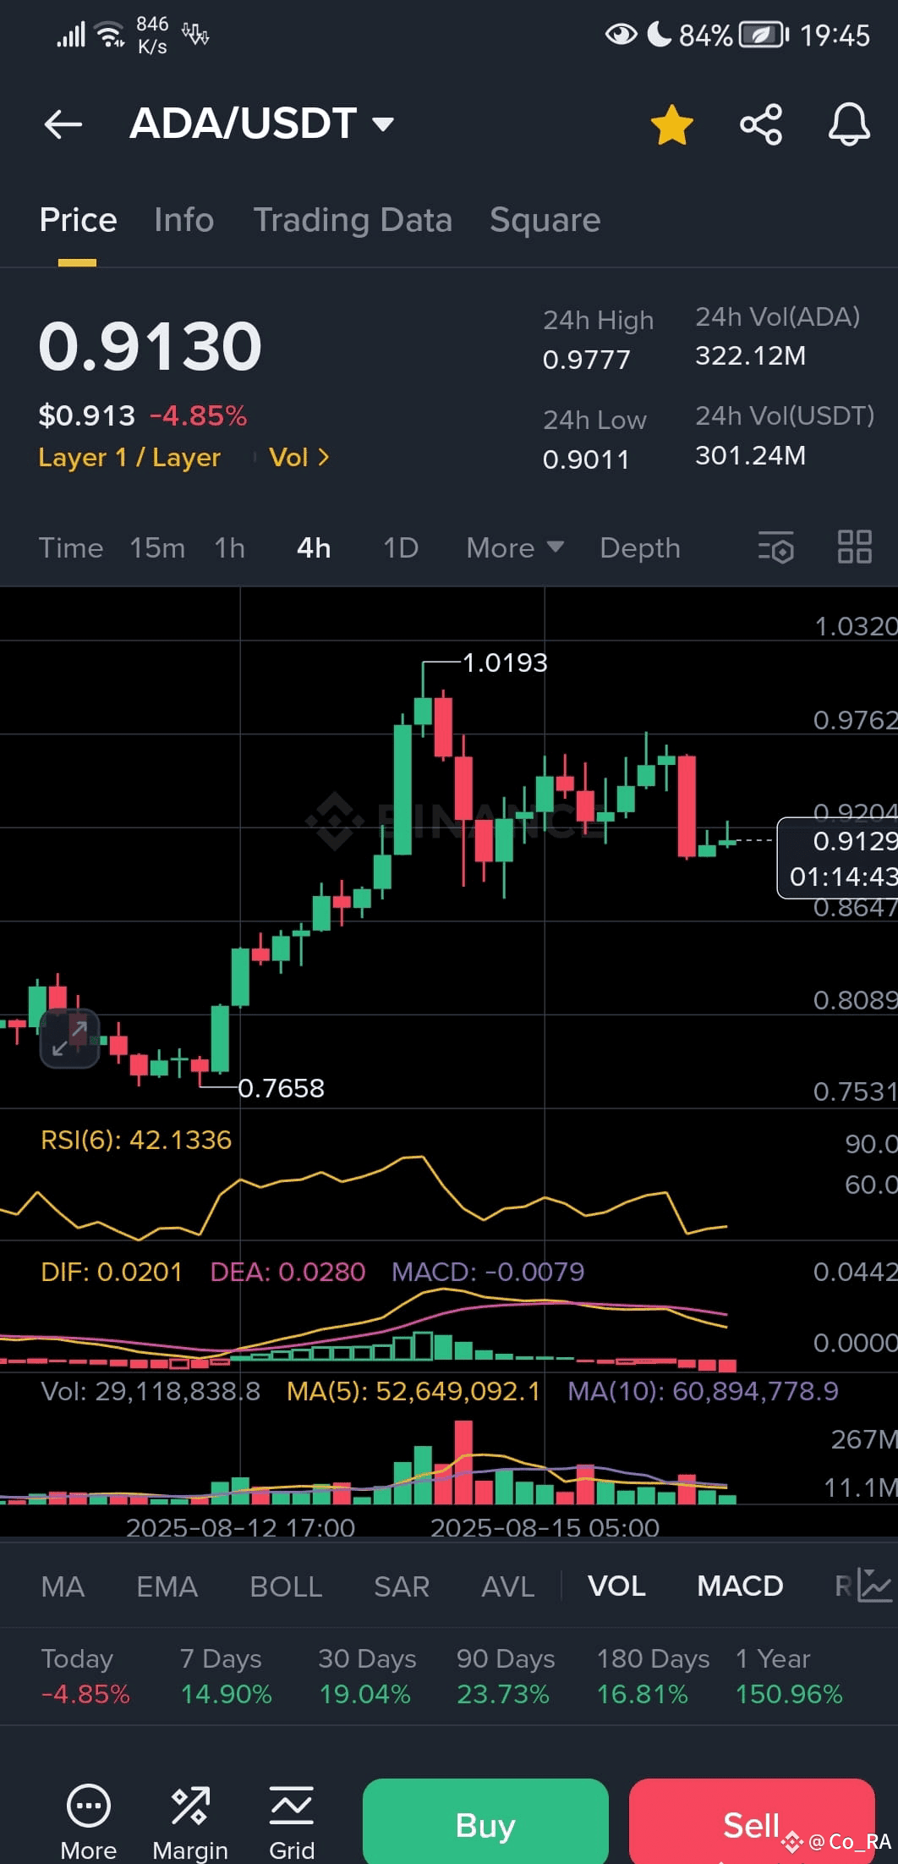Tap the moon do-not-disturb status icon

click(659, 35)
